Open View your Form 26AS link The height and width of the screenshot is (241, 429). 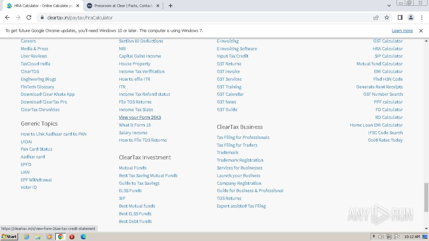[140, 117]
